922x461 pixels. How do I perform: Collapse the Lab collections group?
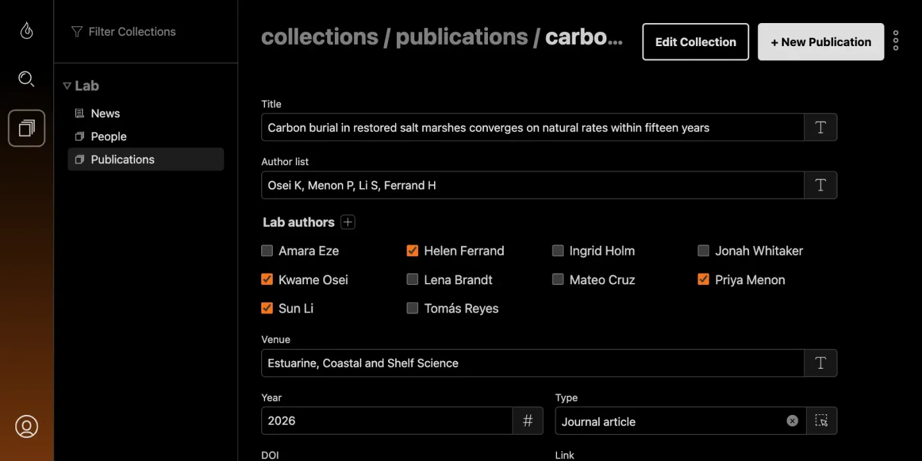coord(67,86)
